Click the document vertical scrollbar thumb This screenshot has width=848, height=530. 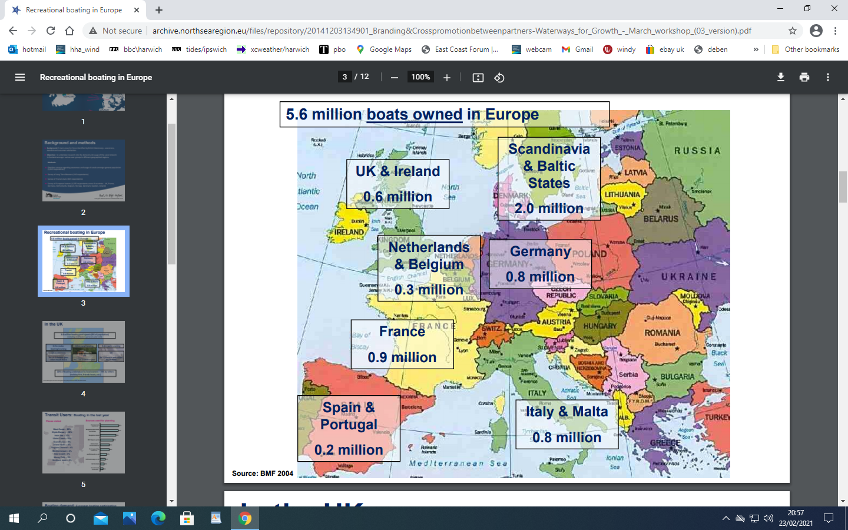point(843,187)
